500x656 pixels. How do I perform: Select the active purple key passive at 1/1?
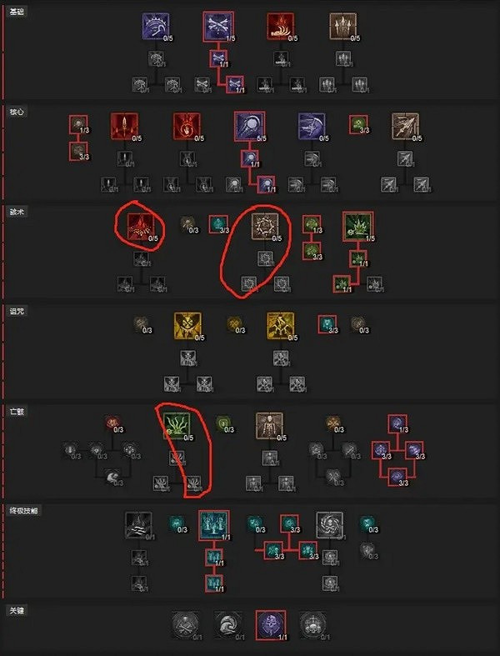click(271, 625)
